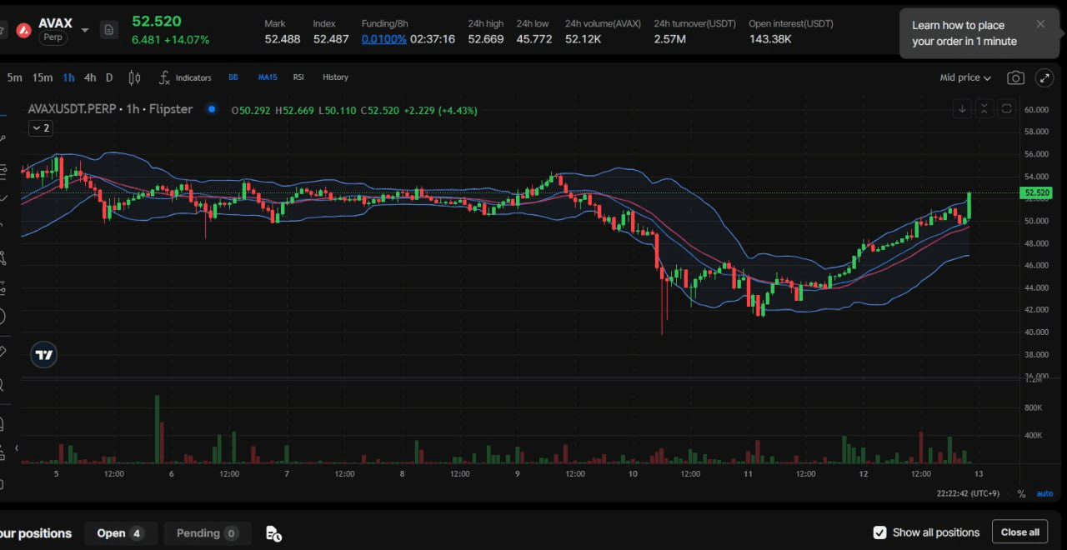This screenshot has width=1067, height=550.
Task: Toggle the MA15 moving average indicator
Action: (268, 77)
